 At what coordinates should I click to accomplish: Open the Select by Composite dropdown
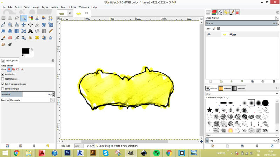[x=32, y=100]
